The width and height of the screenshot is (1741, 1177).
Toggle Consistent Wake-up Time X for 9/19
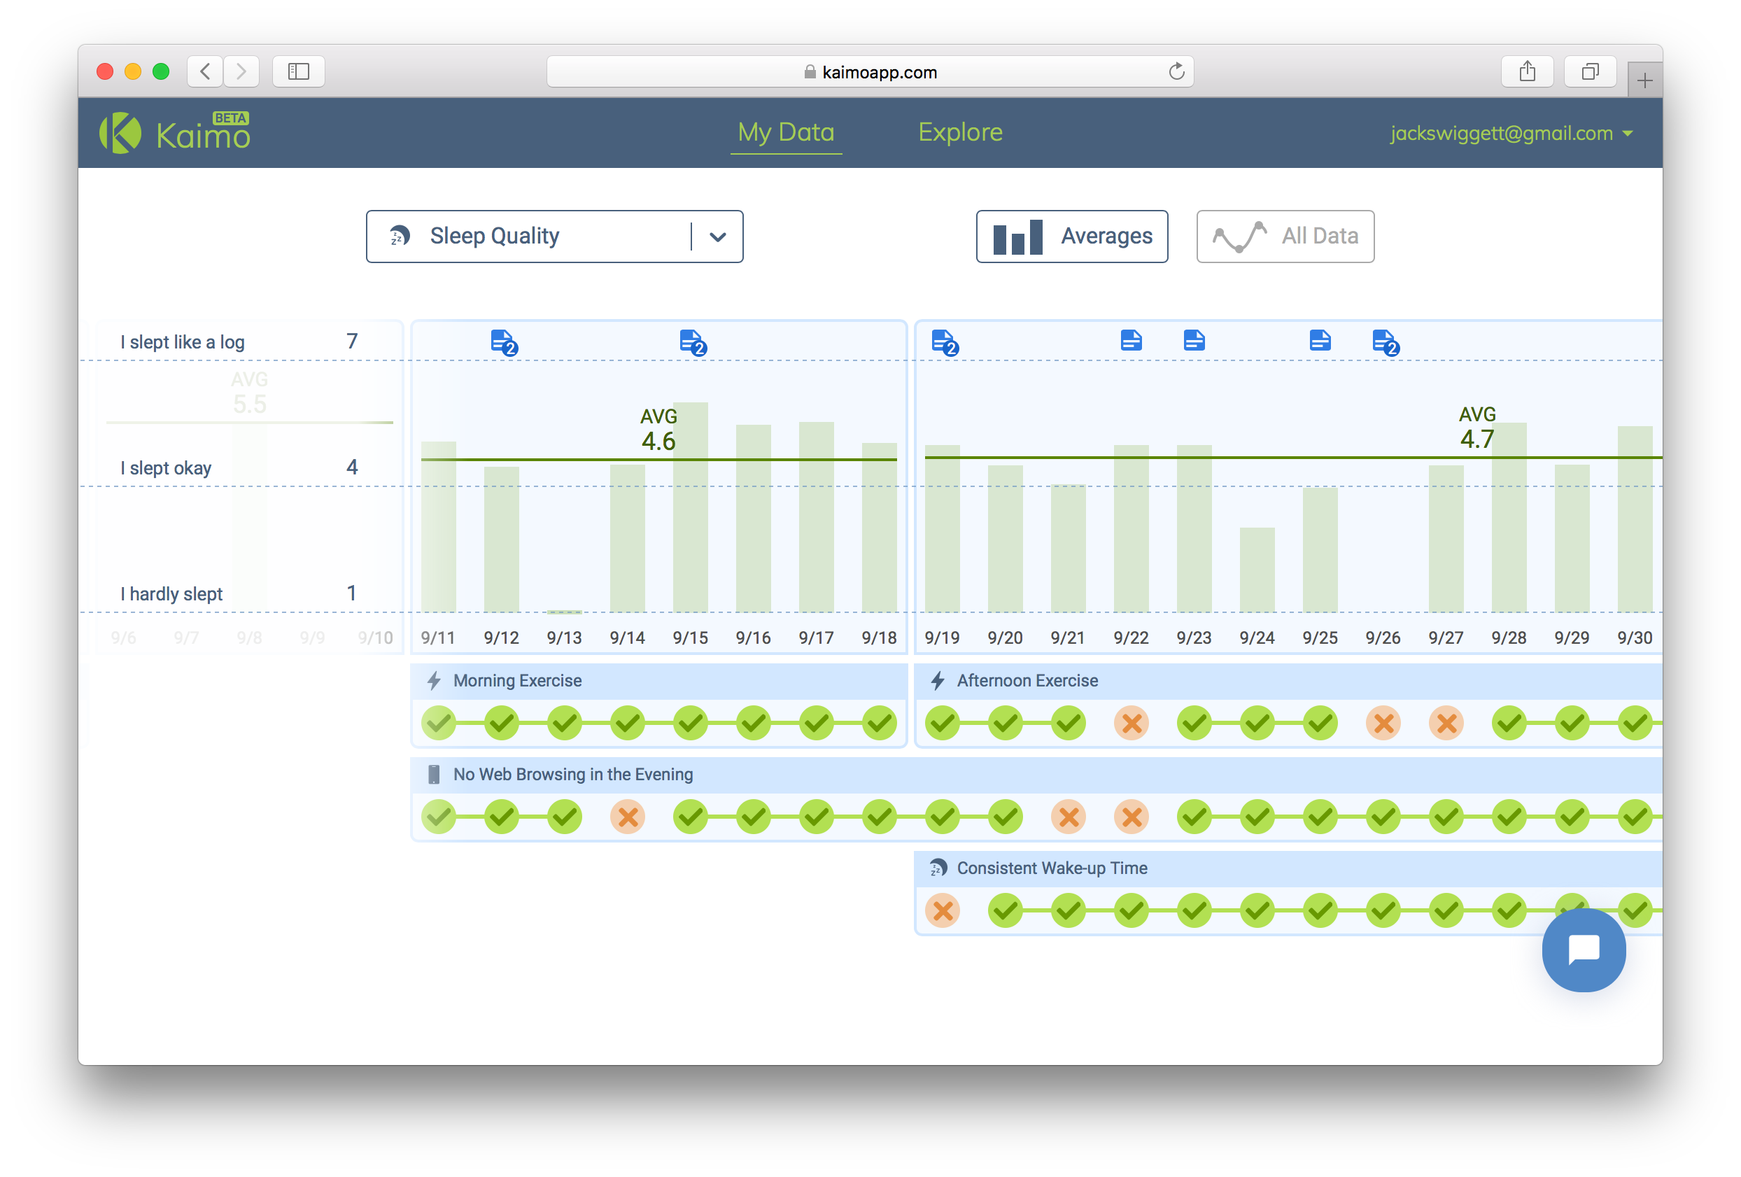[x=943, y=910]
